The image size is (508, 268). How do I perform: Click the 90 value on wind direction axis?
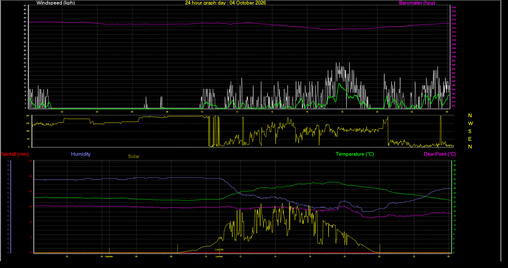click(x=28, y=139)
